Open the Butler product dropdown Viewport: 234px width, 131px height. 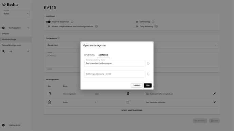(16, 14)
